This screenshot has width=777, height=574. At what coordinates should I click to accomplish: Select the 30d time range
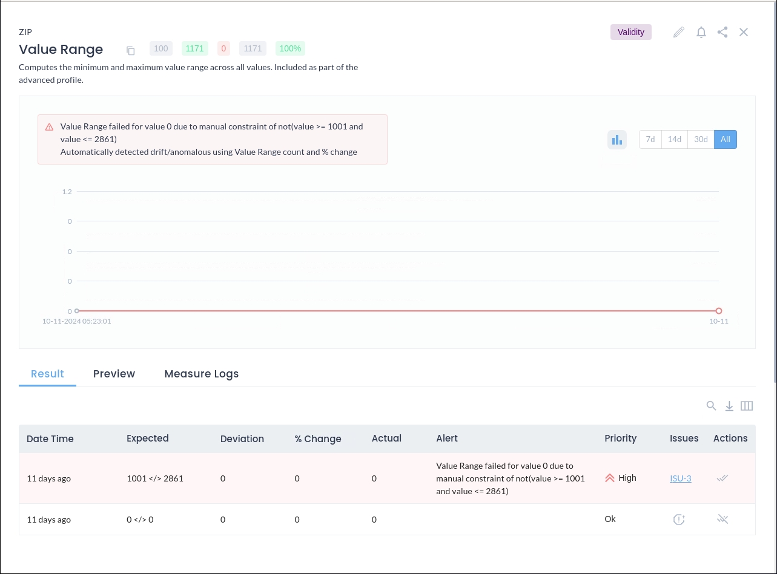tap(701, 140)
